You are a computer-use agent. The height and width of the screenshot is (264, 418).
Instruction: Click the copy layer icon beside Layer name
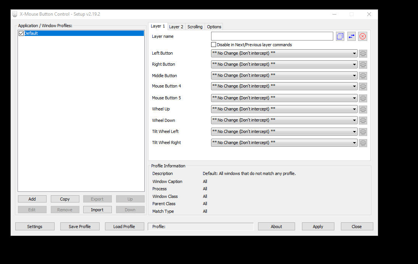tap(340, 36)
